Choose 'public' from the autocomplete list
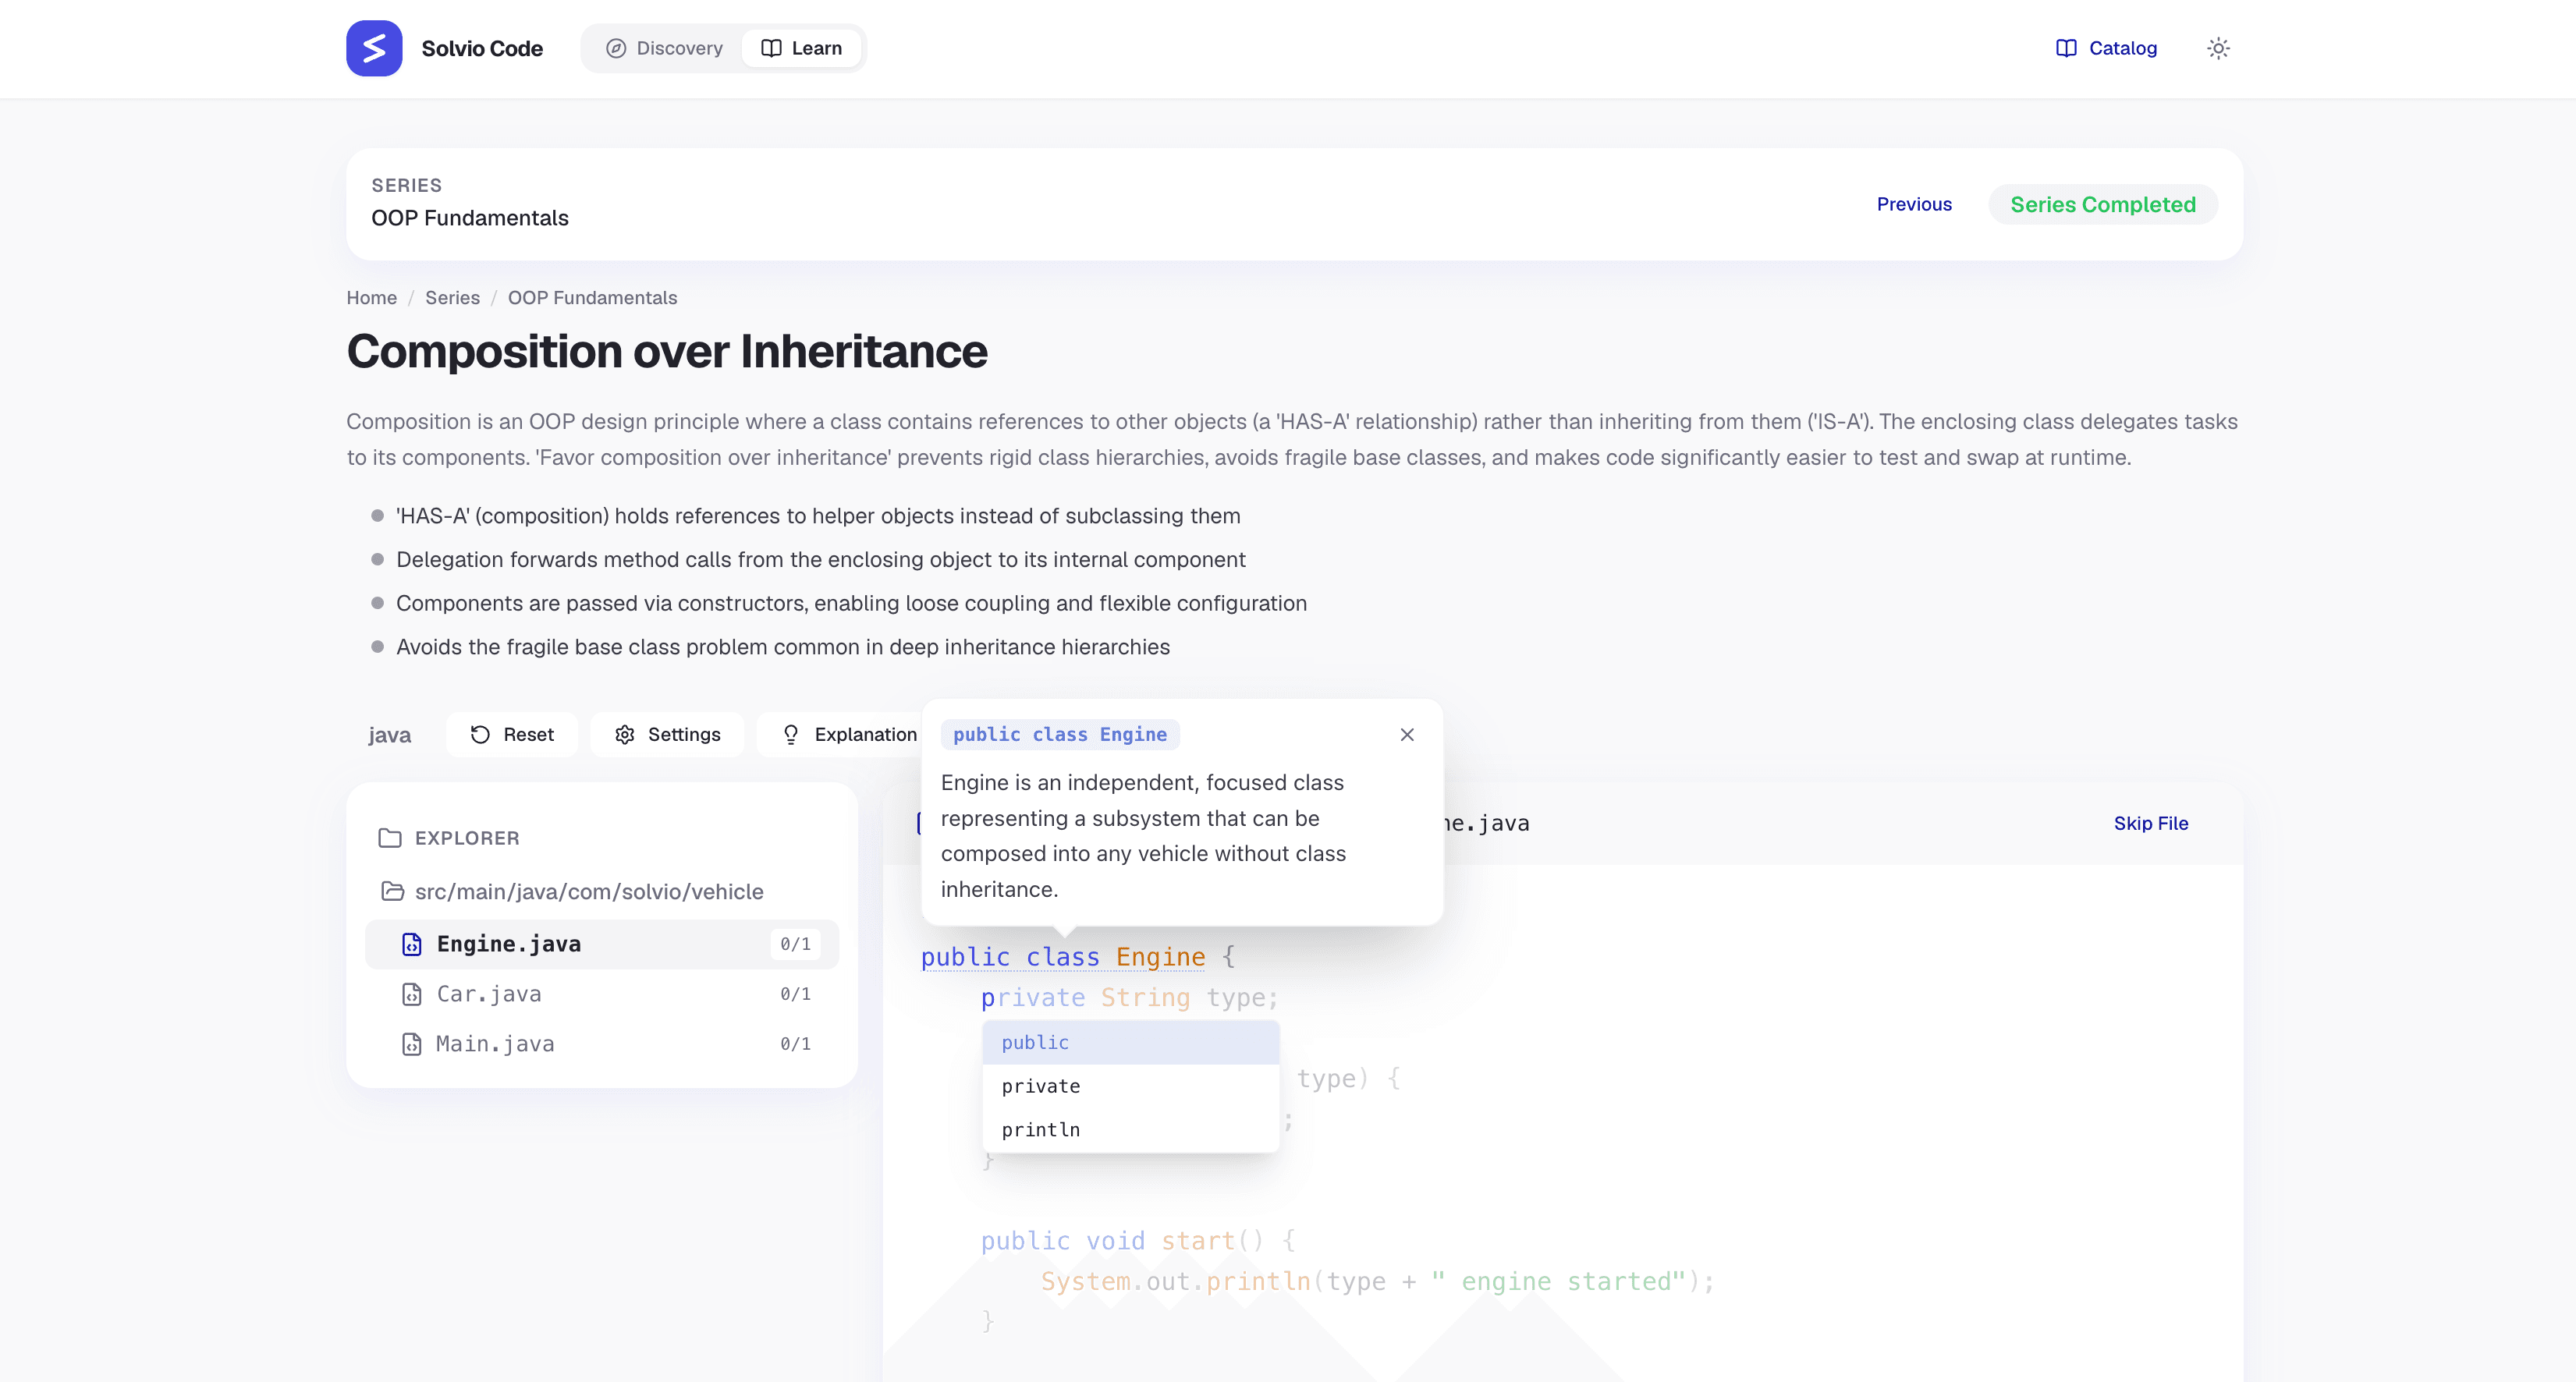Viewport: 2576px width, 1382px height. (1130, 1042)
